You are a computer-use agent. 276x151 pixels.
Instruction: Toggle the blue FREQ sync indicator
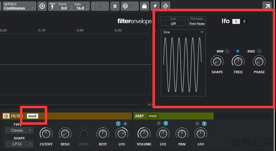coord(238,51)
